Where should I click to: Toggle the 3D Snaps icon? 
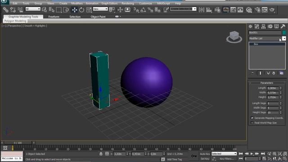point(136,10)
